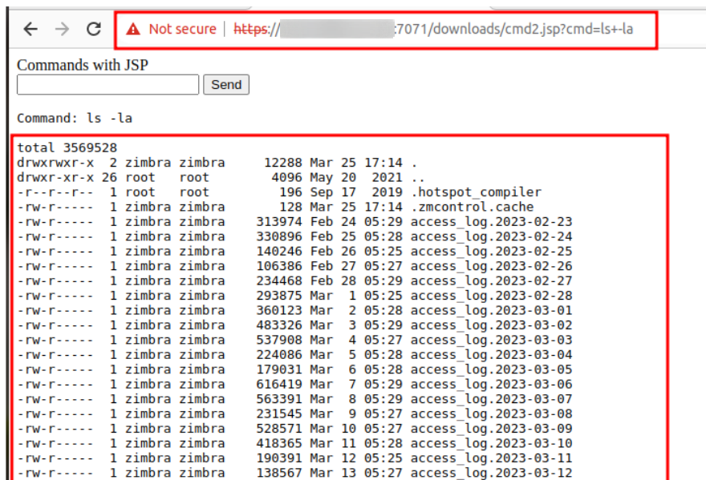This screenshot has height=480, width=706.
Task: Click the file size 313974
Action: (x=279, y=222)
